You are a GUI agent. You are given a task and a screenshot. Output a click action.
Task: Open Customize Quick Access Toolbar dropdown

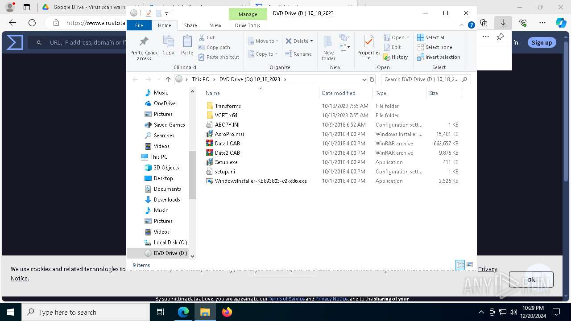coord(166,13)
